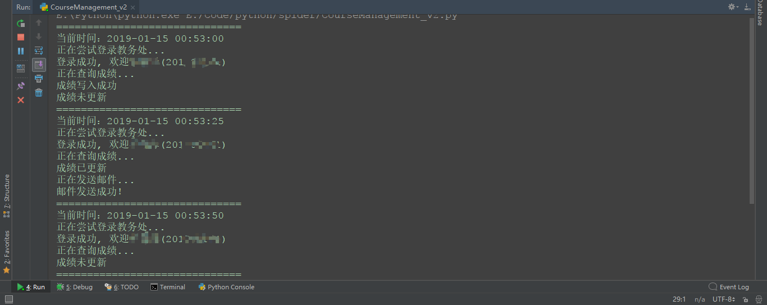Pause the program output

[x=21, y=51]
